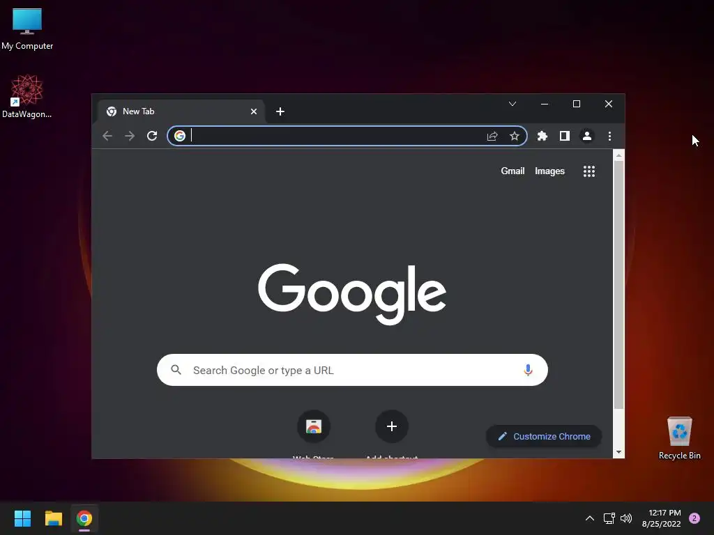
Task: Click the network tray icon
Action: (x=609, y=518)
